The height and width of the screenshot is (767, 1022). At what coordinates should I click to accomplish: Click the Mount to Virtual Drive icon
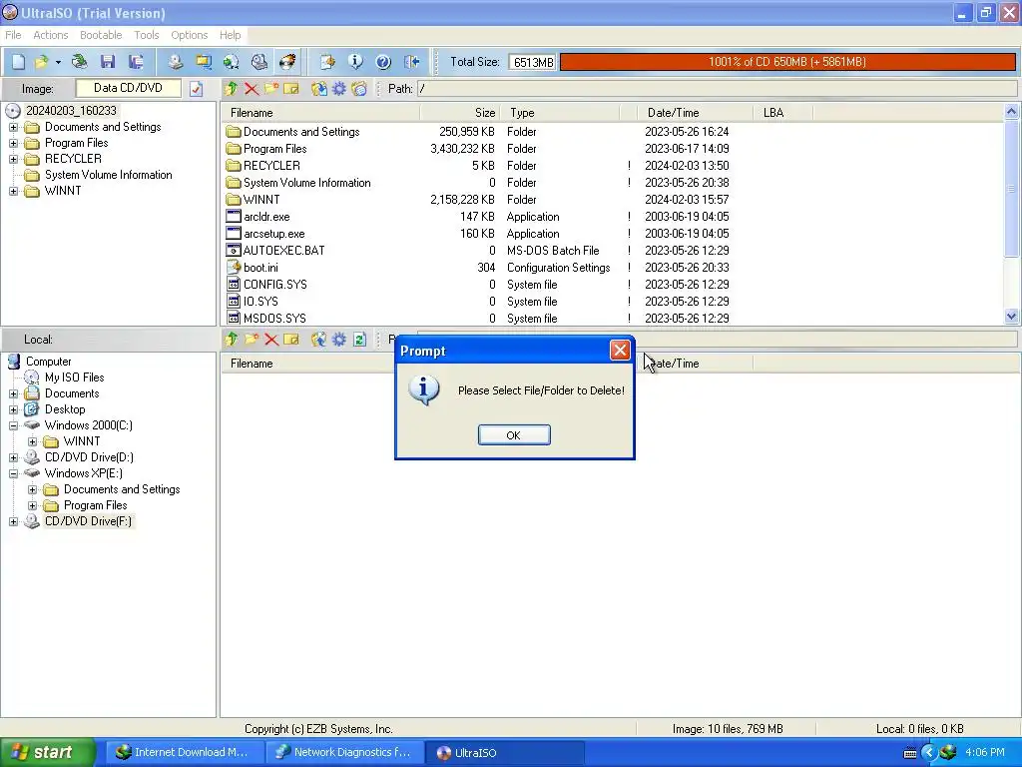pos(259,62)
